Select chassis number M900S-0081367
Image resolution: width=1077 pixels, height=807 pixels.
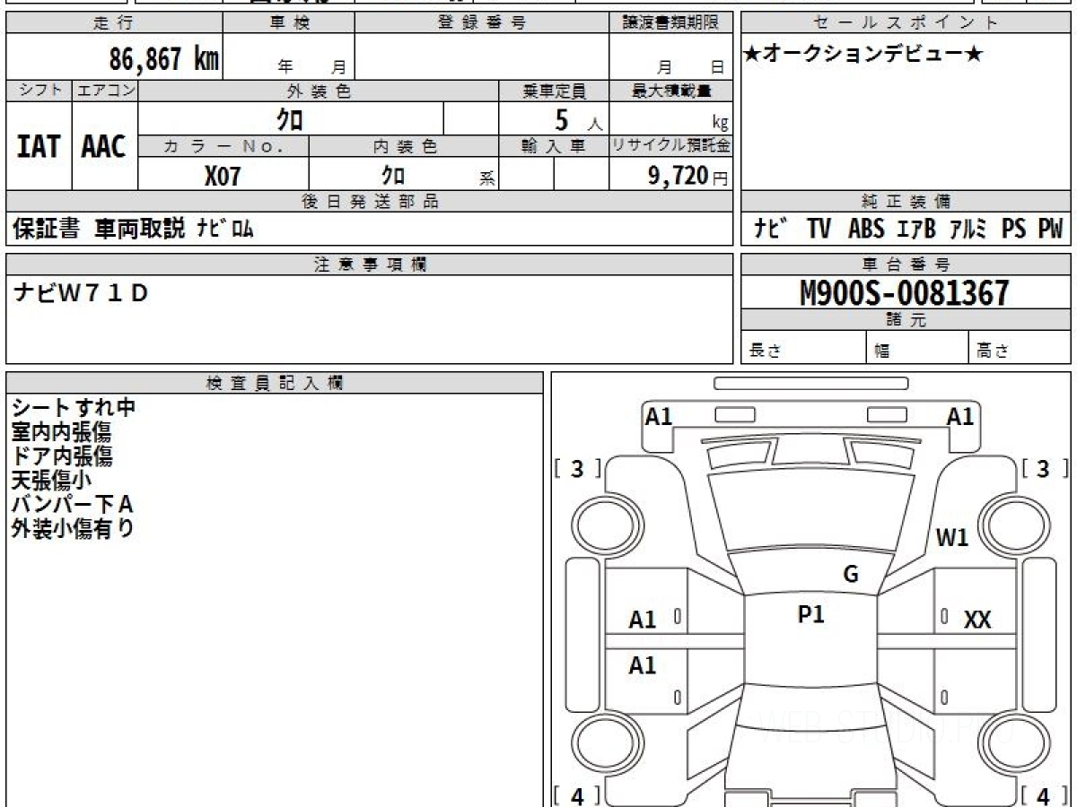[905, 292]
